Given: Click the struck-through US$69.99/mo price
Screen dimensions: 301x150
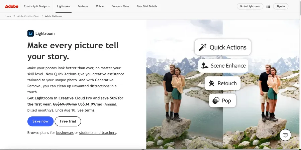Looking at the screenshot, I should 65,104.
